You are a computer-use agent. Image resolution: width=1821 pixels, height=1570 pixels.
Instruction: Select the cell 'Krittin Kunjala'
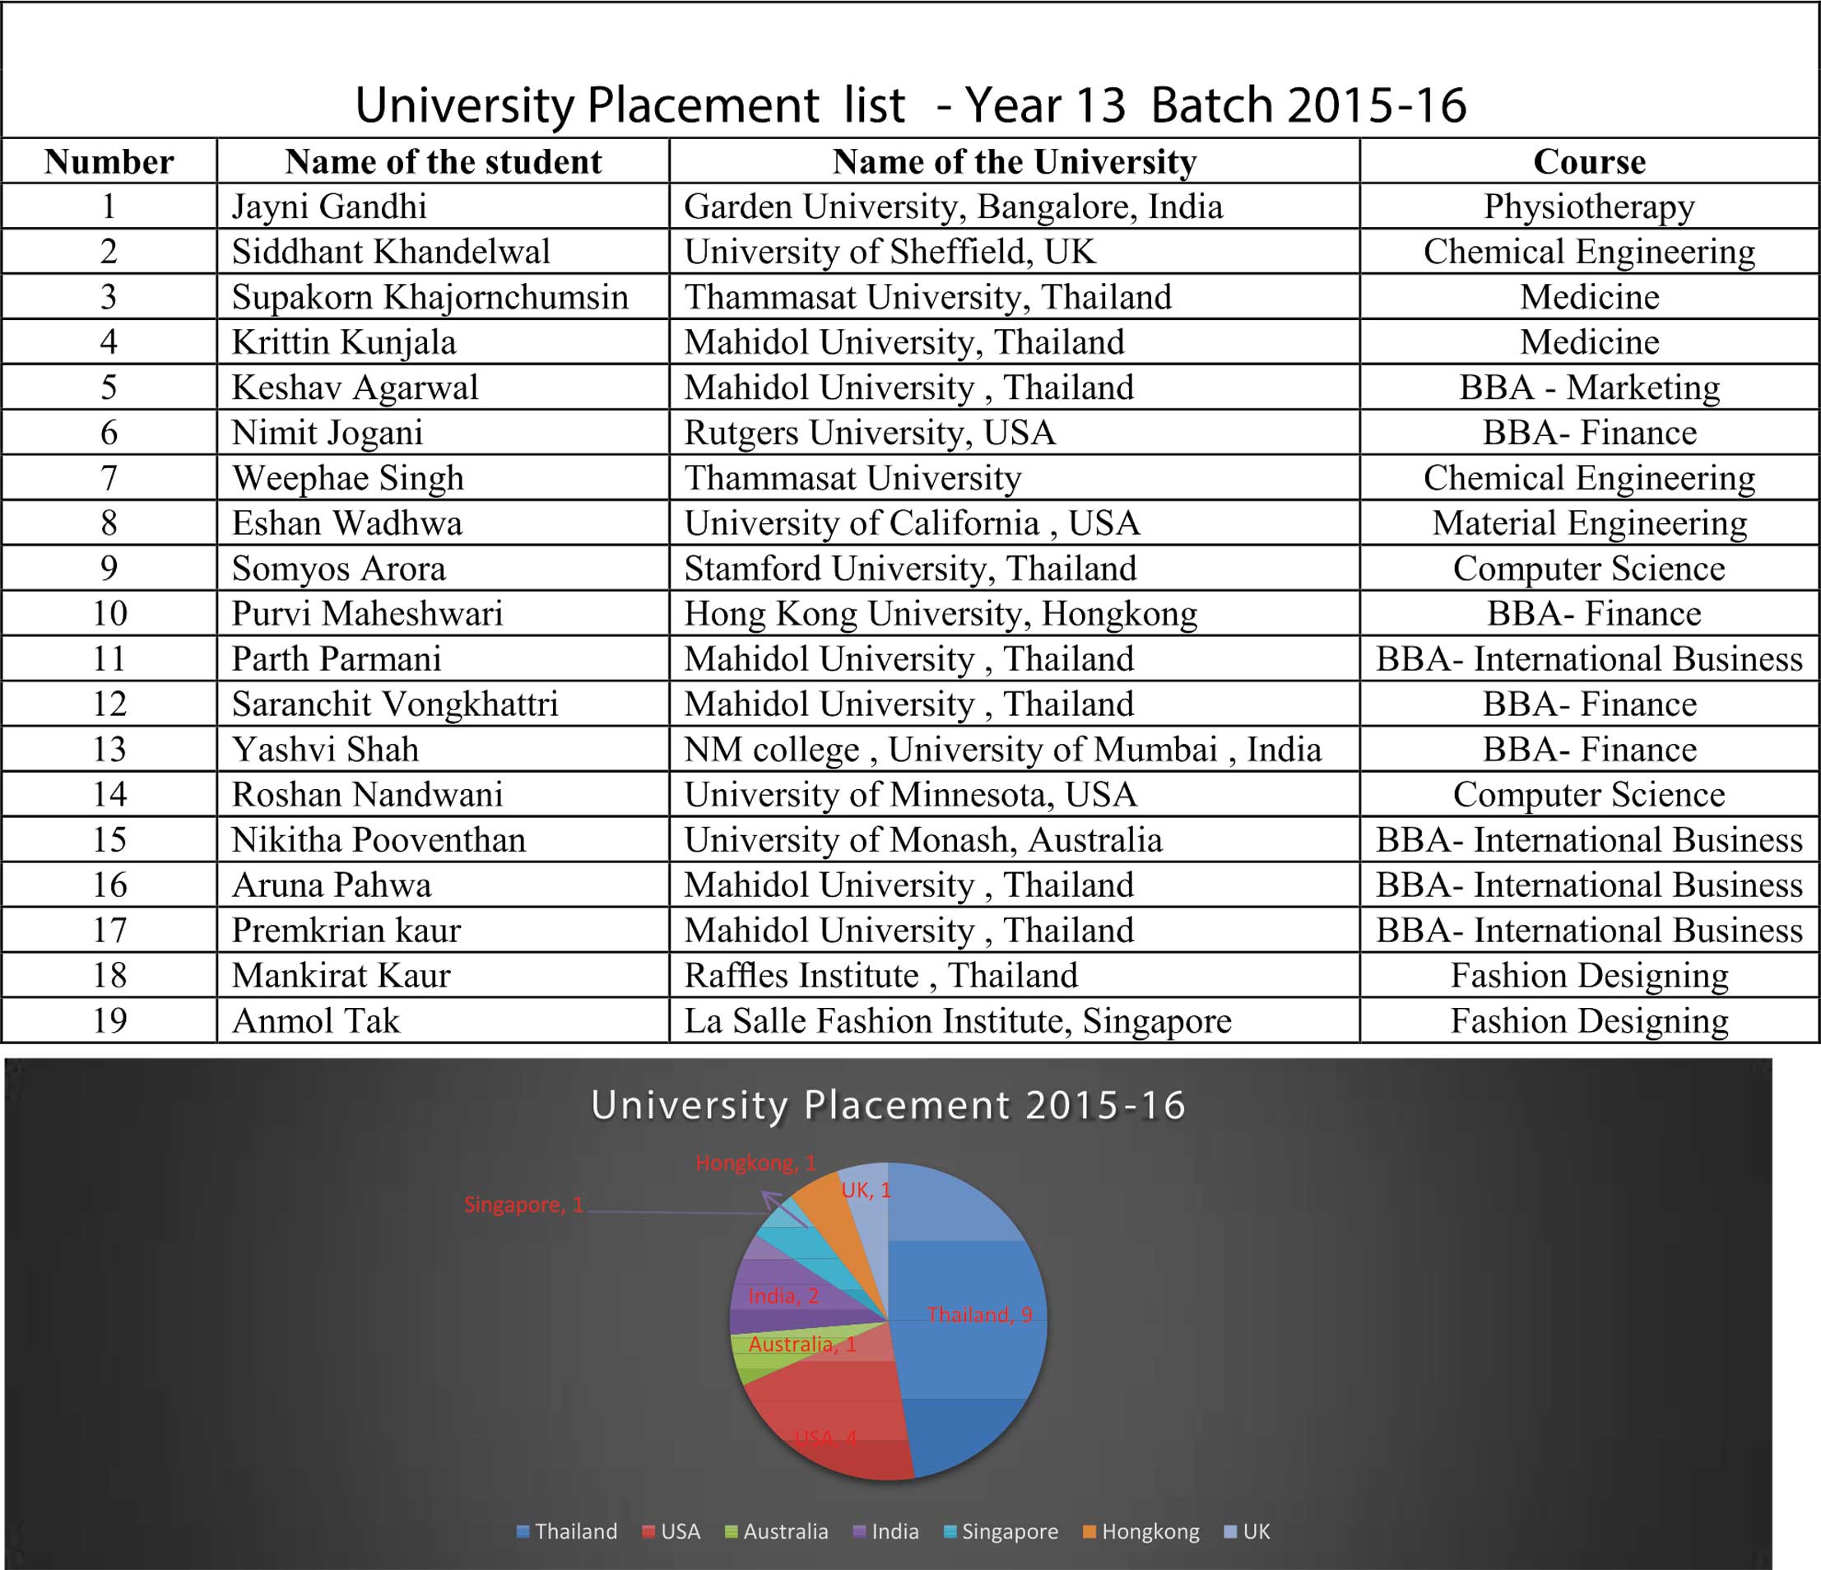point(444,342)
